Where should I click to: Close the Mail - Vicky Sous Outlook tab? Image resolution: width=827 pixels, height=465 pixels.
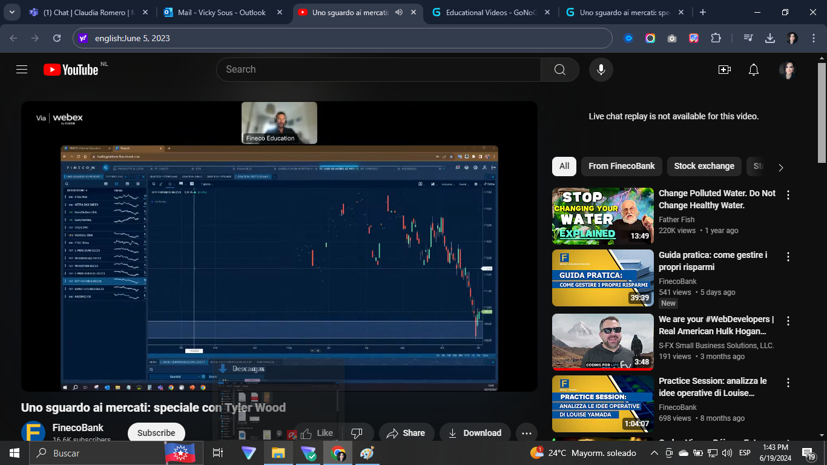[278, 12]
